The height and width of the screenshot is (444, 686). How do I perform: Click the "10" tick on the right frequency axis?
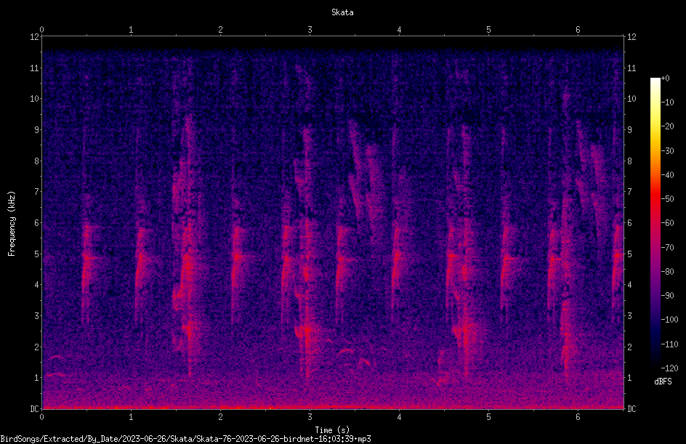click(631, 99)
